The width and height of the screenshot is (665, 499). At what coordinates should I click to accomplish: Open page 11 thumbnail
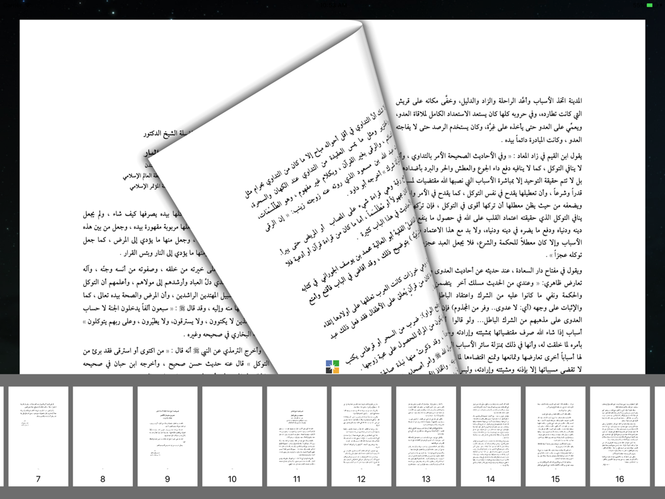click(297, 436)
